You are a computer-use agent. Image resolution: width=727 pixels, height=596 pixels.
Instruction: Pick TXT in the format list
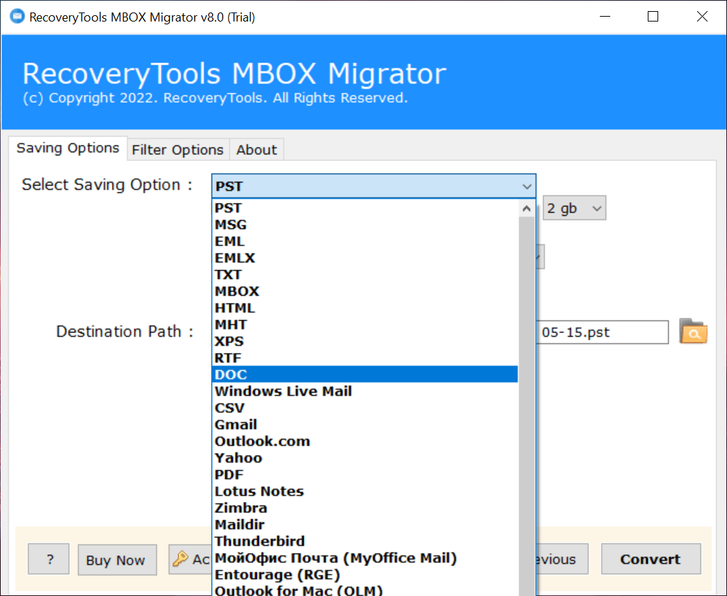tap(365, 275)
